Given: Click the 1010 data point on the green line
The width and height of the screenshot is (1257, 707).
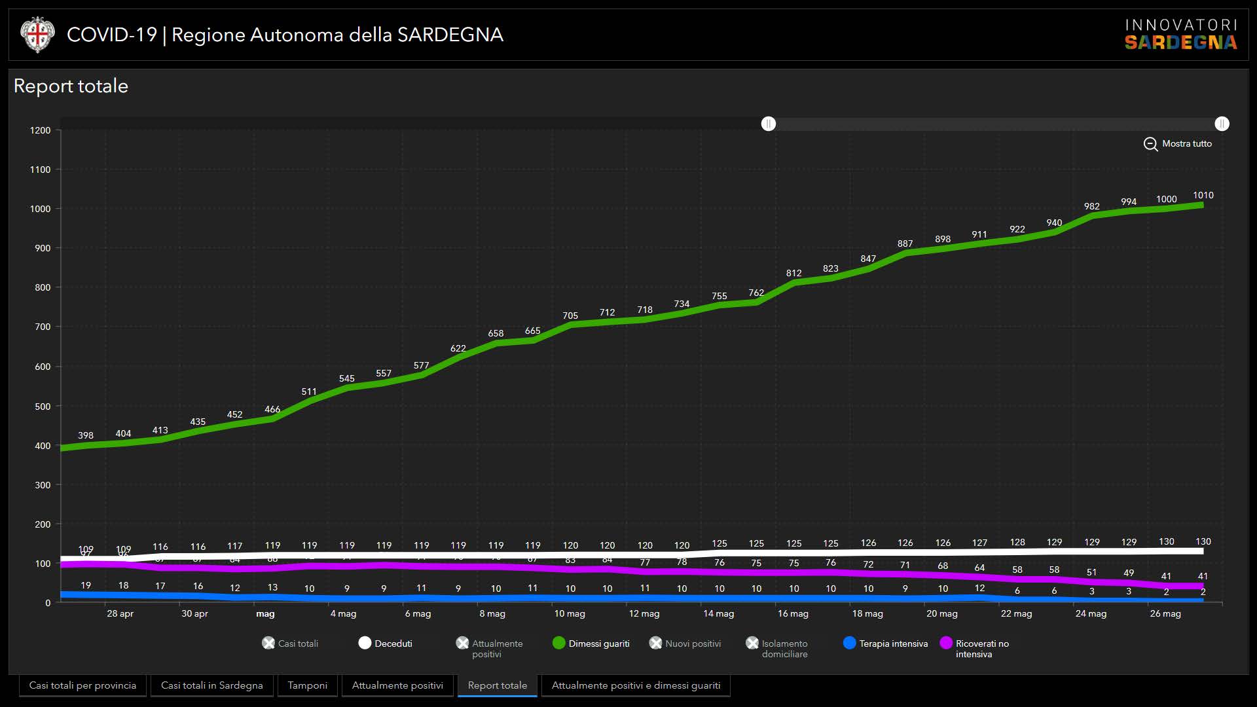Looking at the screenshot, I should 1202,205.
